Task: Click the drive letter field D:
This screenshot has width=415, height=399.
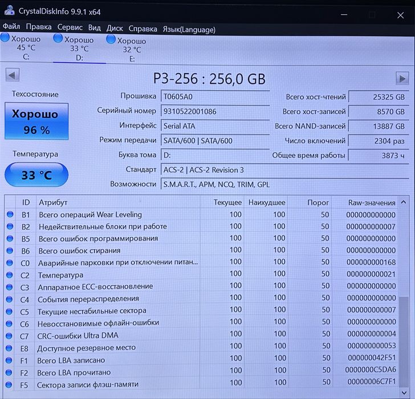Action: coord(215,155)
